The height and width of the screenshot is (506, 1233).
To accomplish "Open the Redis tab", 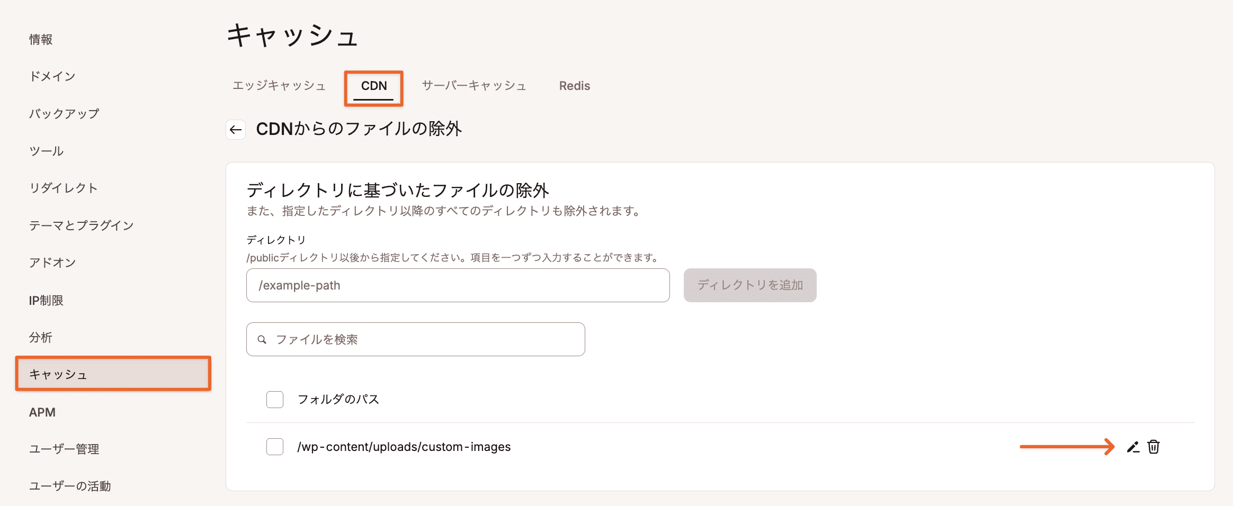I will pyautogui.click(x=574, y=86).
